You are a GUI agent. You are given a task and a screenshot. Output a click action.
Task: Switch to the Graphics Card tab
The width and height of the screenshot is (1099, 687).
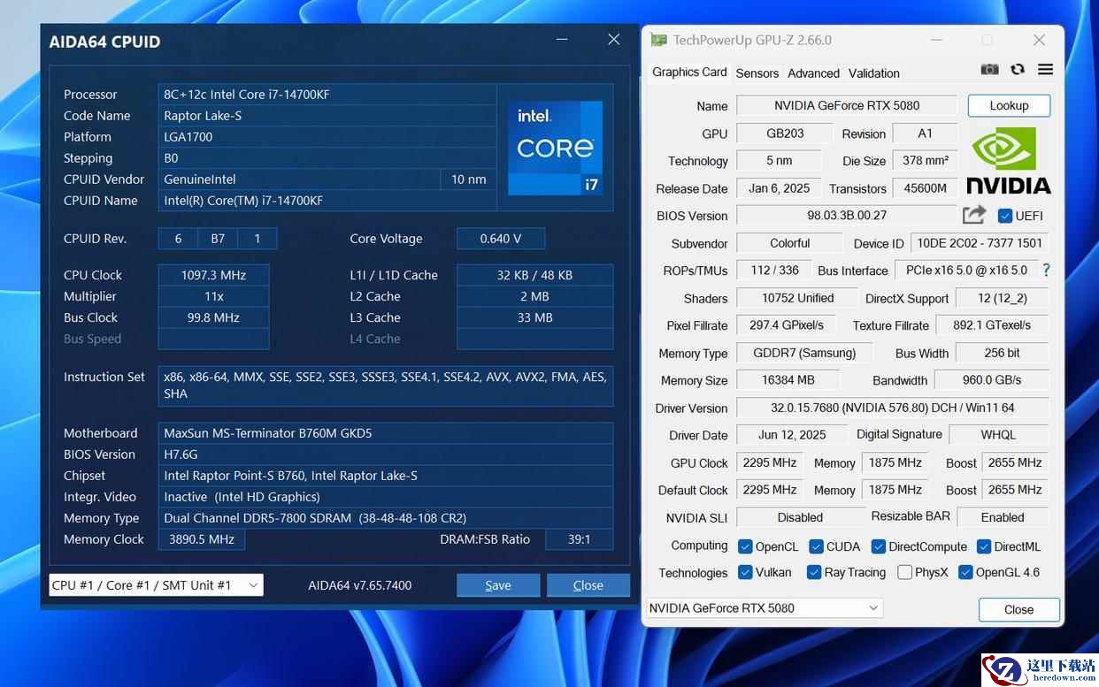pos(689,73)
